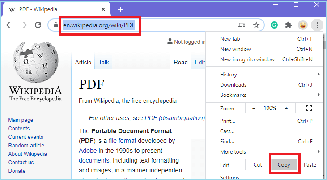Click the browser back arrow
The width and height of the screenshot is (327, 180).
click(x=9, y=25)
